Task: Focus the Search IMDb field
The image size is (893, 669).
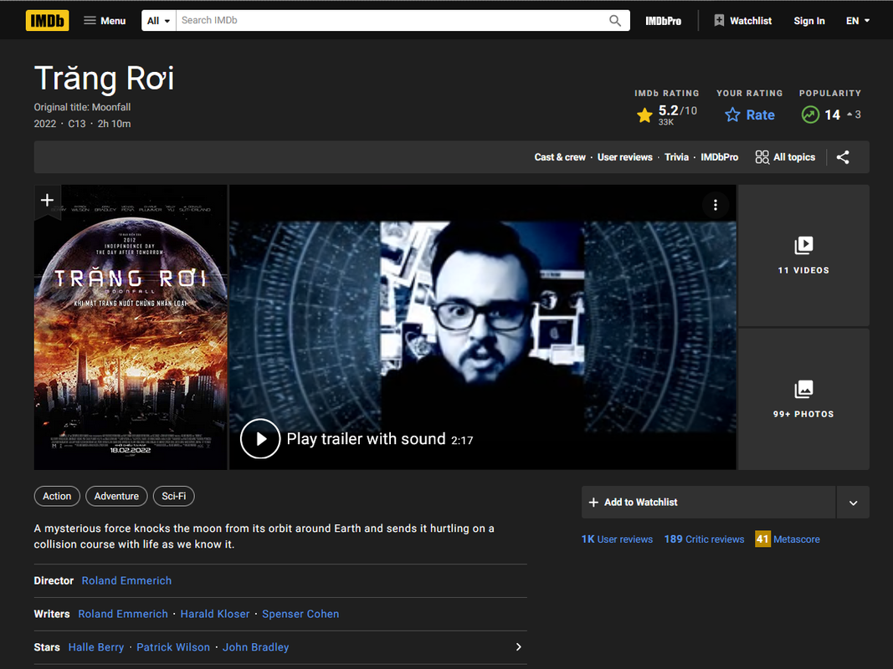Action: point(391,20)
